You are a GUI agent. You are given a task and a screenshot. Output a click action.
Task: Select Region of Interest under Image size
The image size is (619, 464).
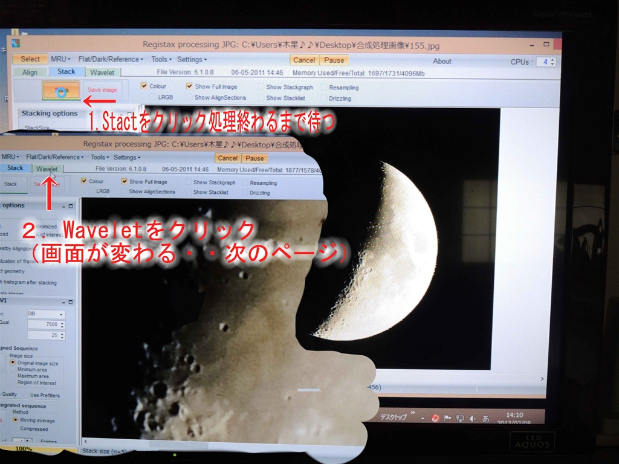[13, 382]
